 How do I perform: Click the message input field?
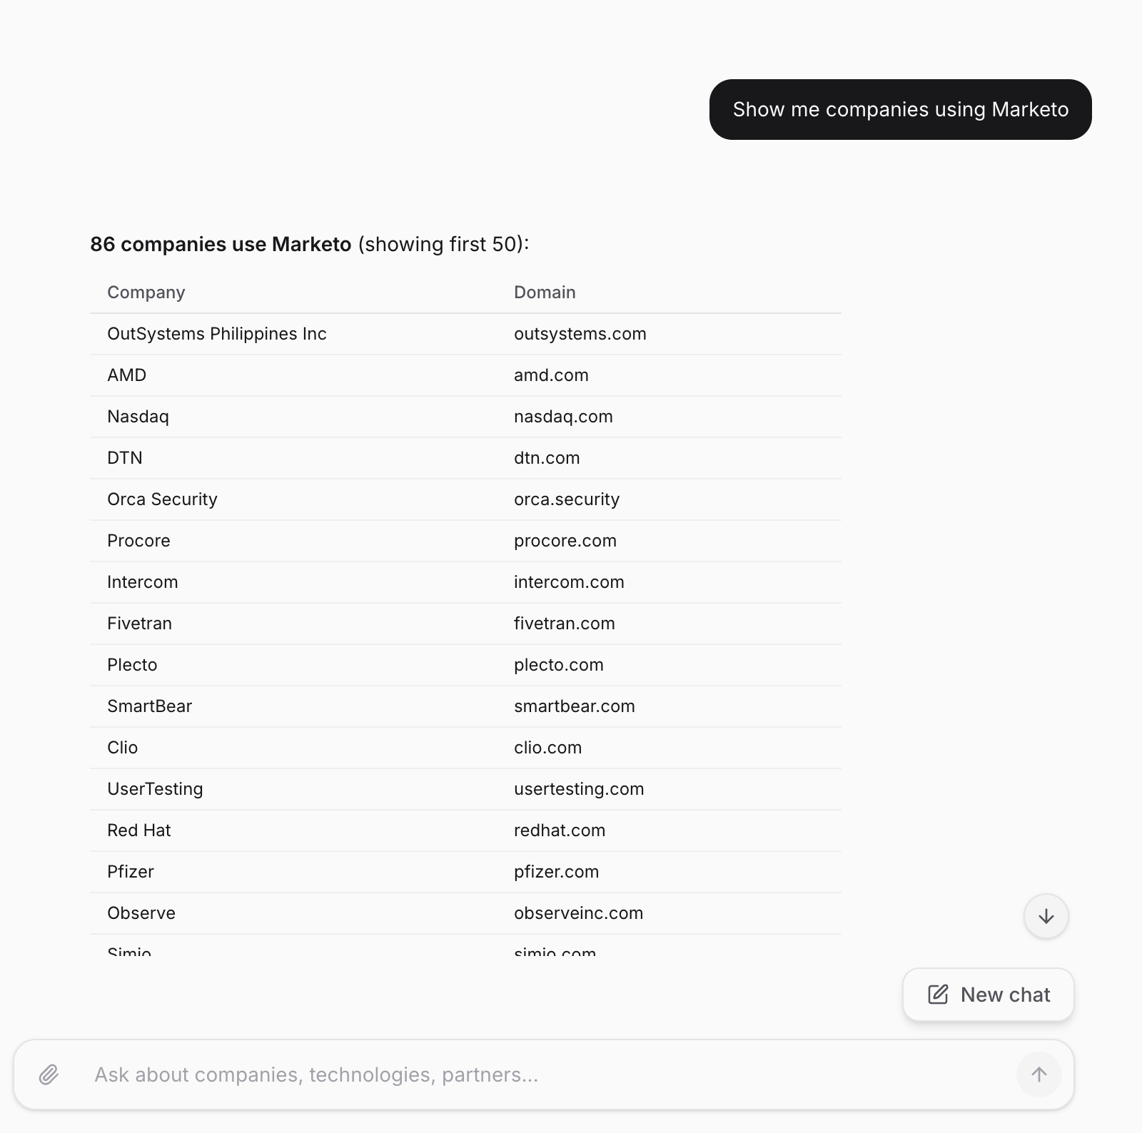click(542, 1074)
